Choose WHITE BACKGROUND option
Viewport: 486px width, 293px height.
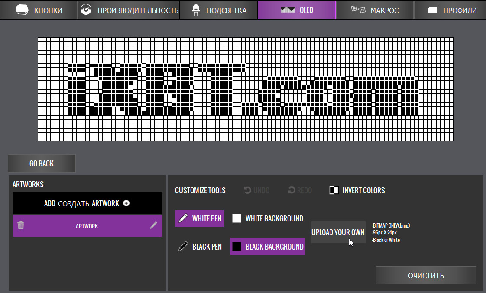pos(268,218)
